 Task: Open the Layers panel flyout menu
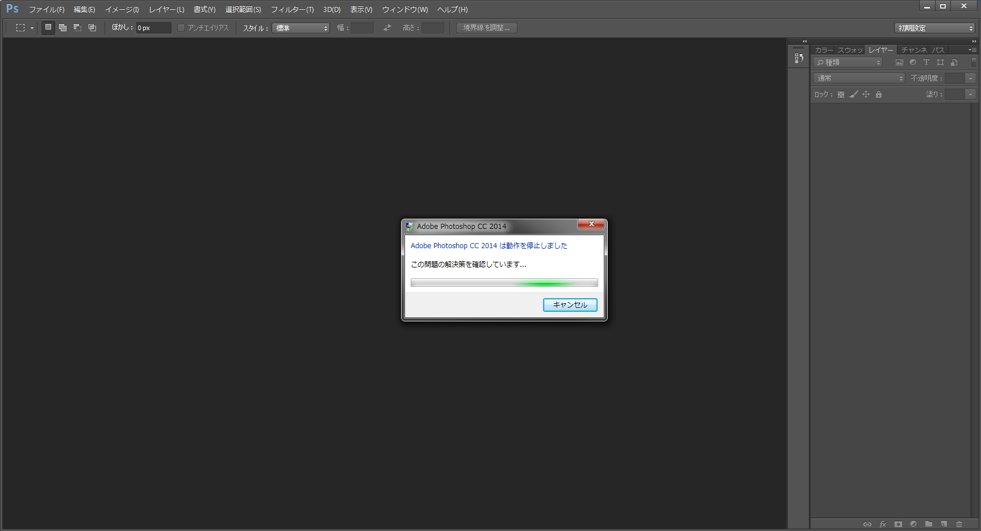pos(972,50)
